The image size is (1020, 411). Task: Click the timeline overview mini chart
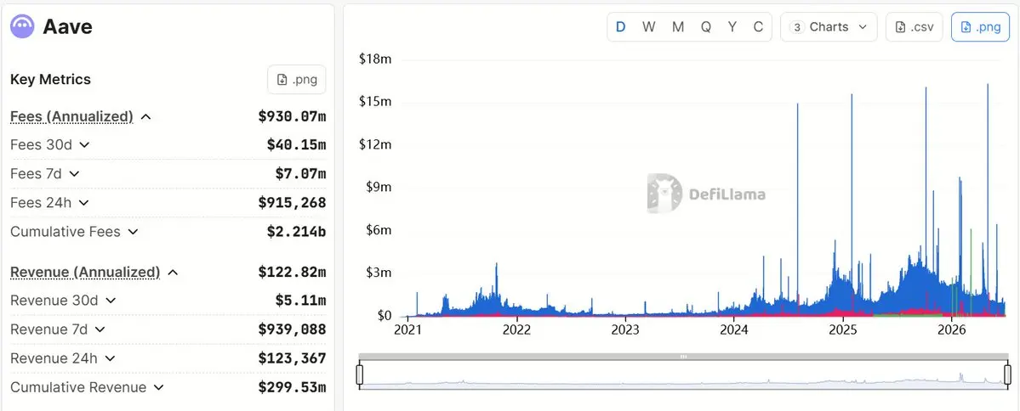point(683,375)
